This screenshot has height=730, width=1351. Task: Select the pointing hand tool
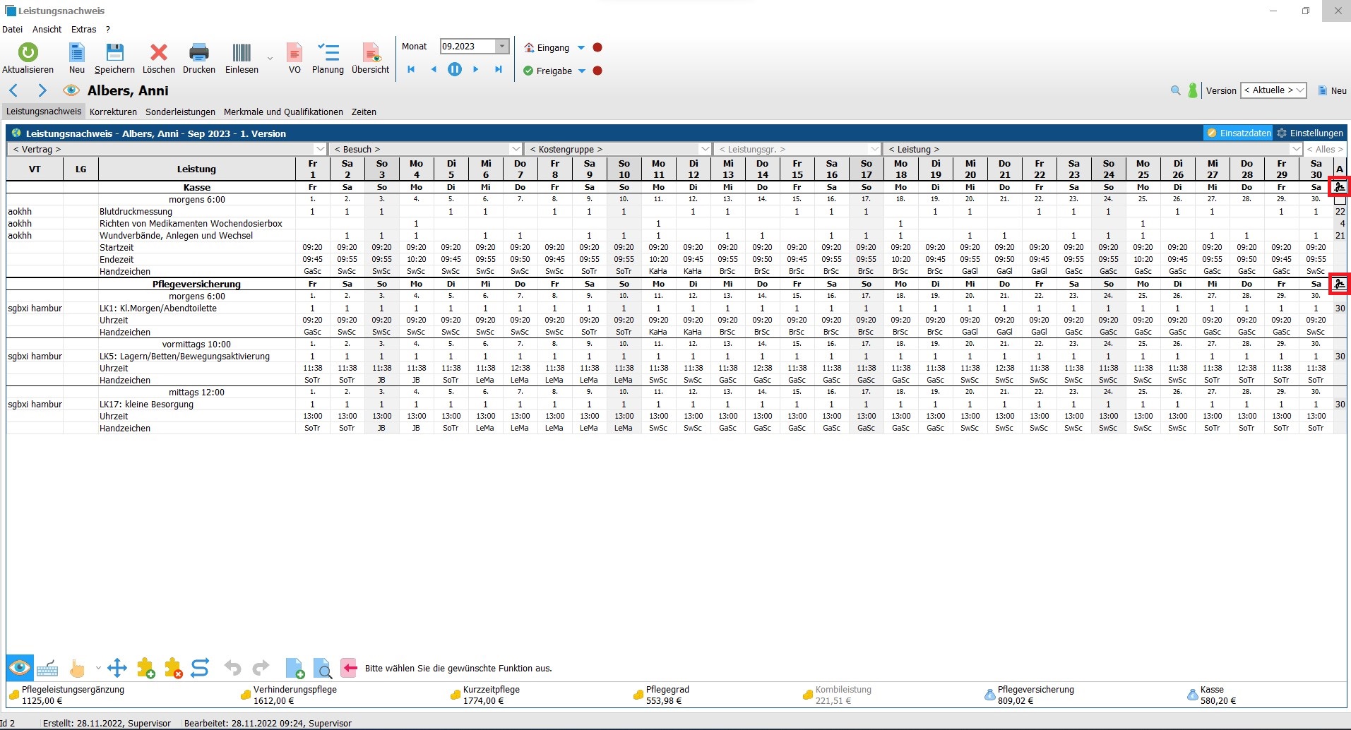tap(77, 668)
